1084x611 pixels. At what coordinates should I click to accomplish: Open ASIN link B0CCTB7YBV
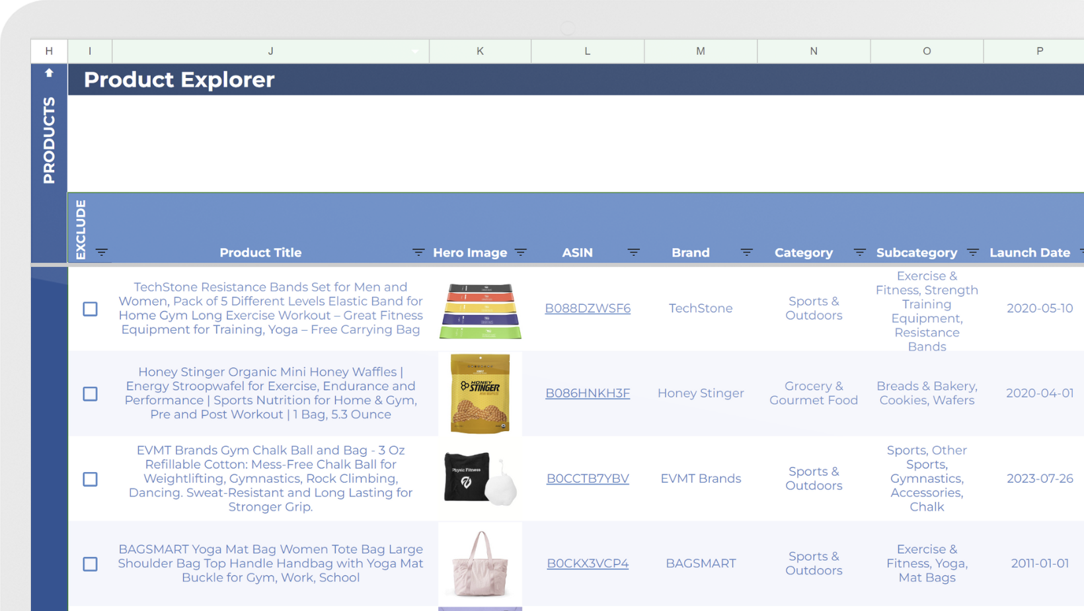(x=588, y=478)
